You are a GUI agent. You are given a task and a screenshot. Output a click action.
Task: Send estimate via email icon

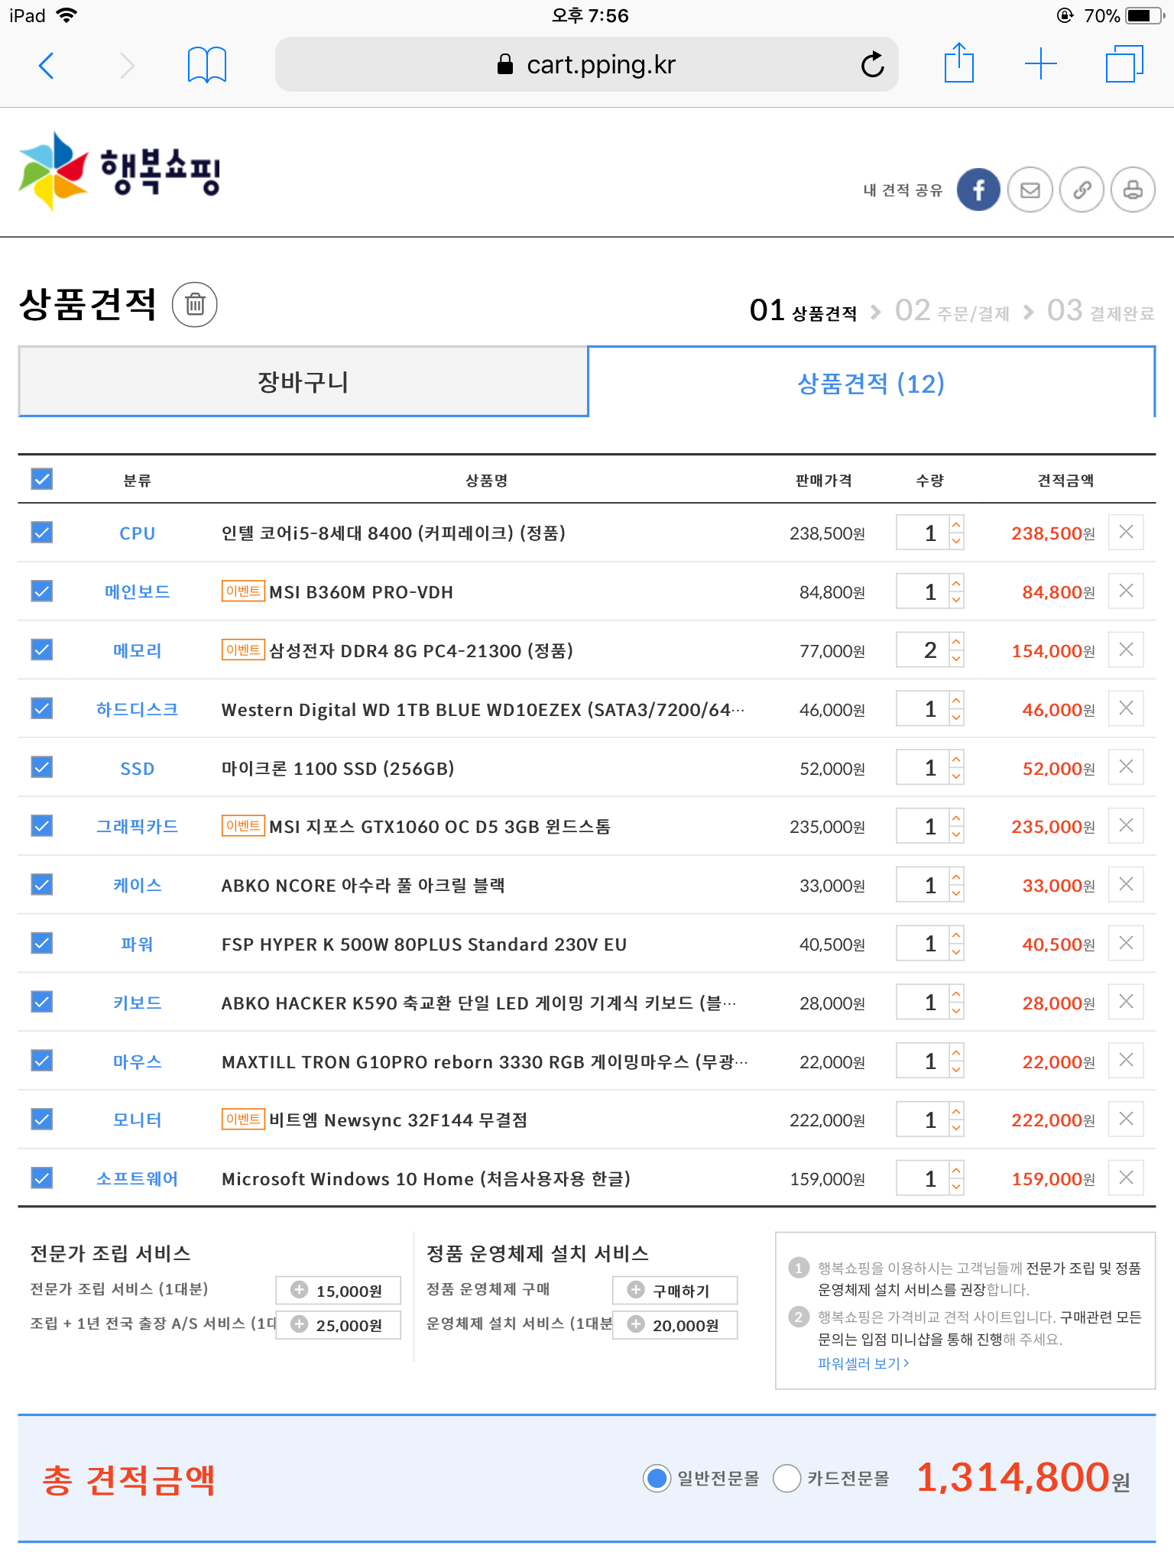click(x=1030, y=190)
